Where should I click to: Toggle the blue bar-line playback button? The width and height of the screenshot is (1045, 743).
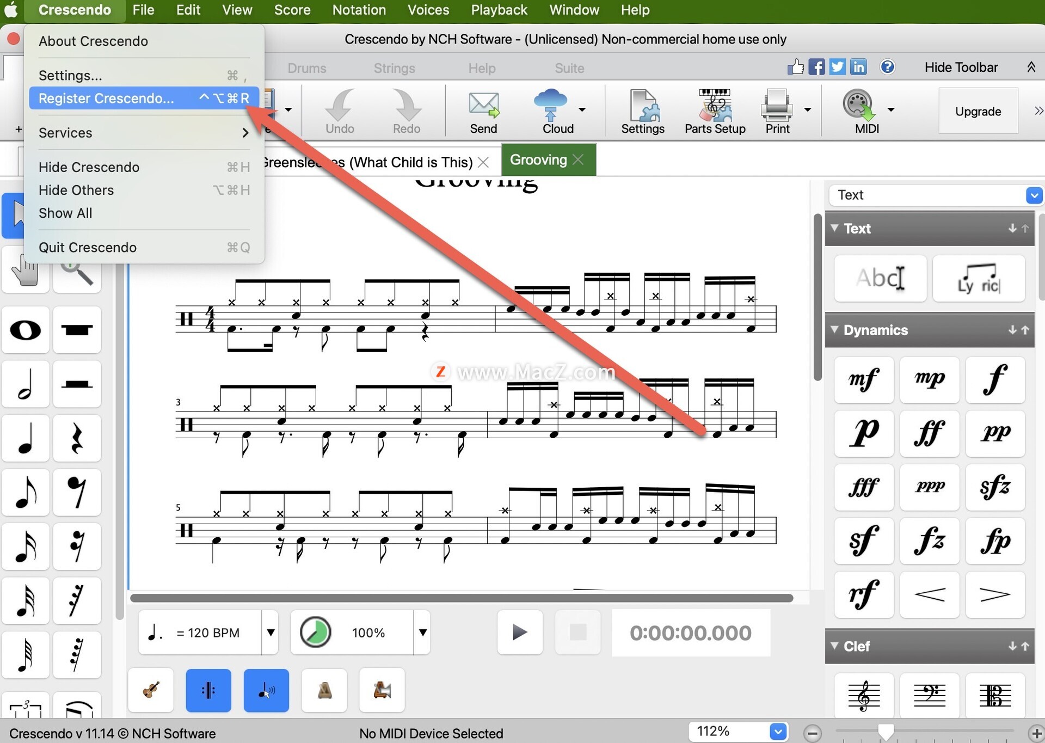pyautogui.click(x=208, y=690)
